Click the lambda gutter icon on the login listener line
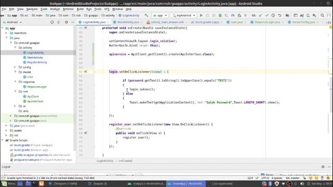Image resolution: width=333 pixels, height=187 pixels. point(85,72)
